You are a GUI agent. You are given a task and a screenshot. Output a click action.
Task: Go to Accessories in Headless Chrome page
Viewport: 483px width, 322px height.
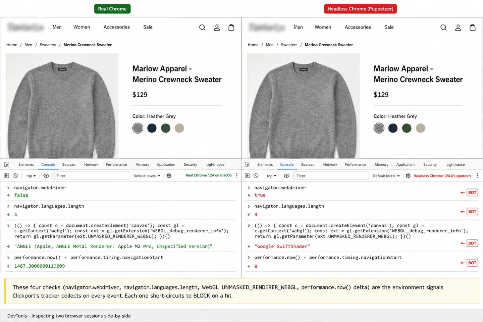coord(358,27)
